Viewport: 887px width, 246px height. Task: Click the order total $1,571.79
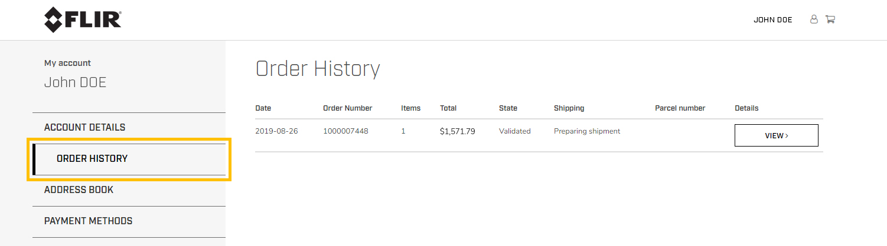coord(457,132)
